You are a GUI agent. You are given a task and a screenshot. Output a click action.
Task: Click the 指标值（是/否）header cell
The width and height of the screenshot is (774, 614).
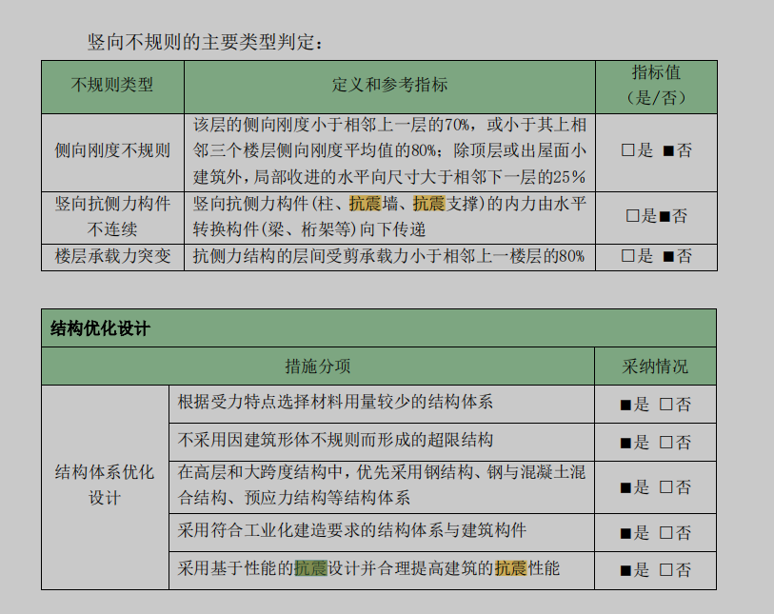click(656, 86)
